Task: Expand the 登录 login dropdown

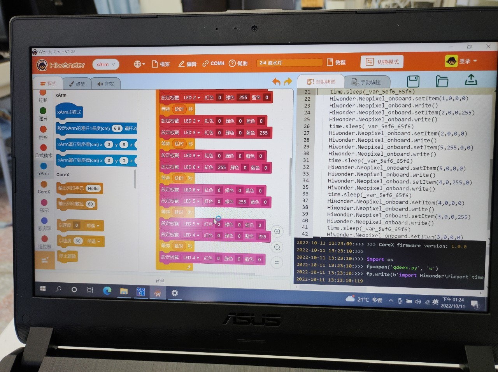Action: [x=461, y=61]
